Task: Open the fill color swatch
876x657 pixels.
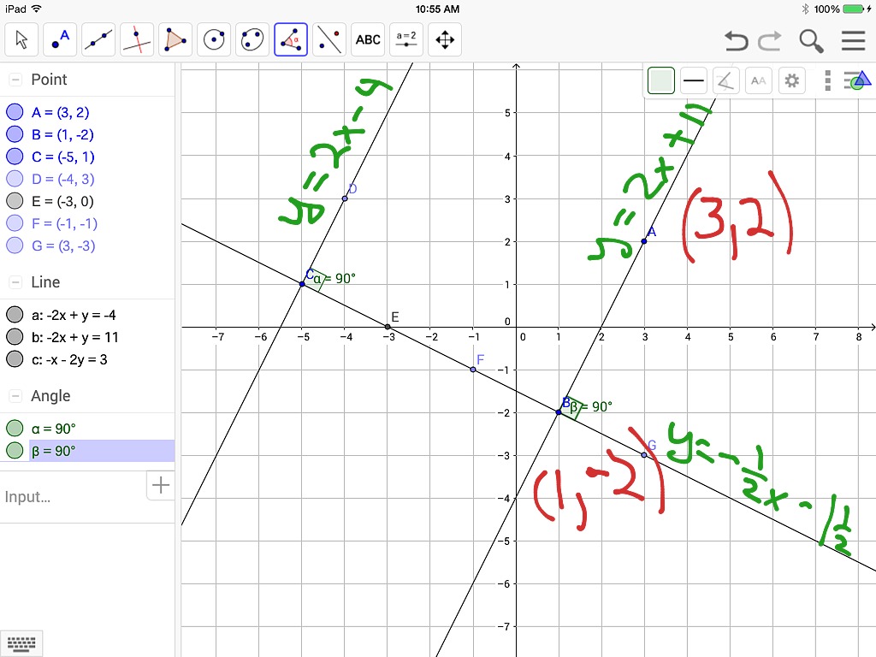Action: (661, 81)
